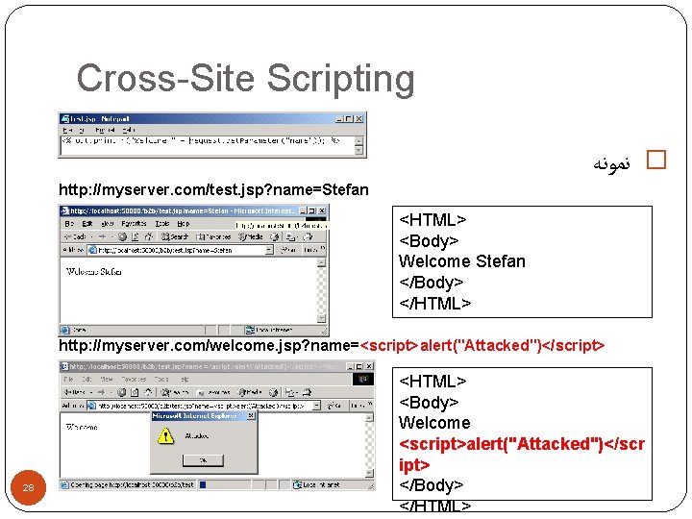Expand Links chevron in Stefan browser window

323,249
